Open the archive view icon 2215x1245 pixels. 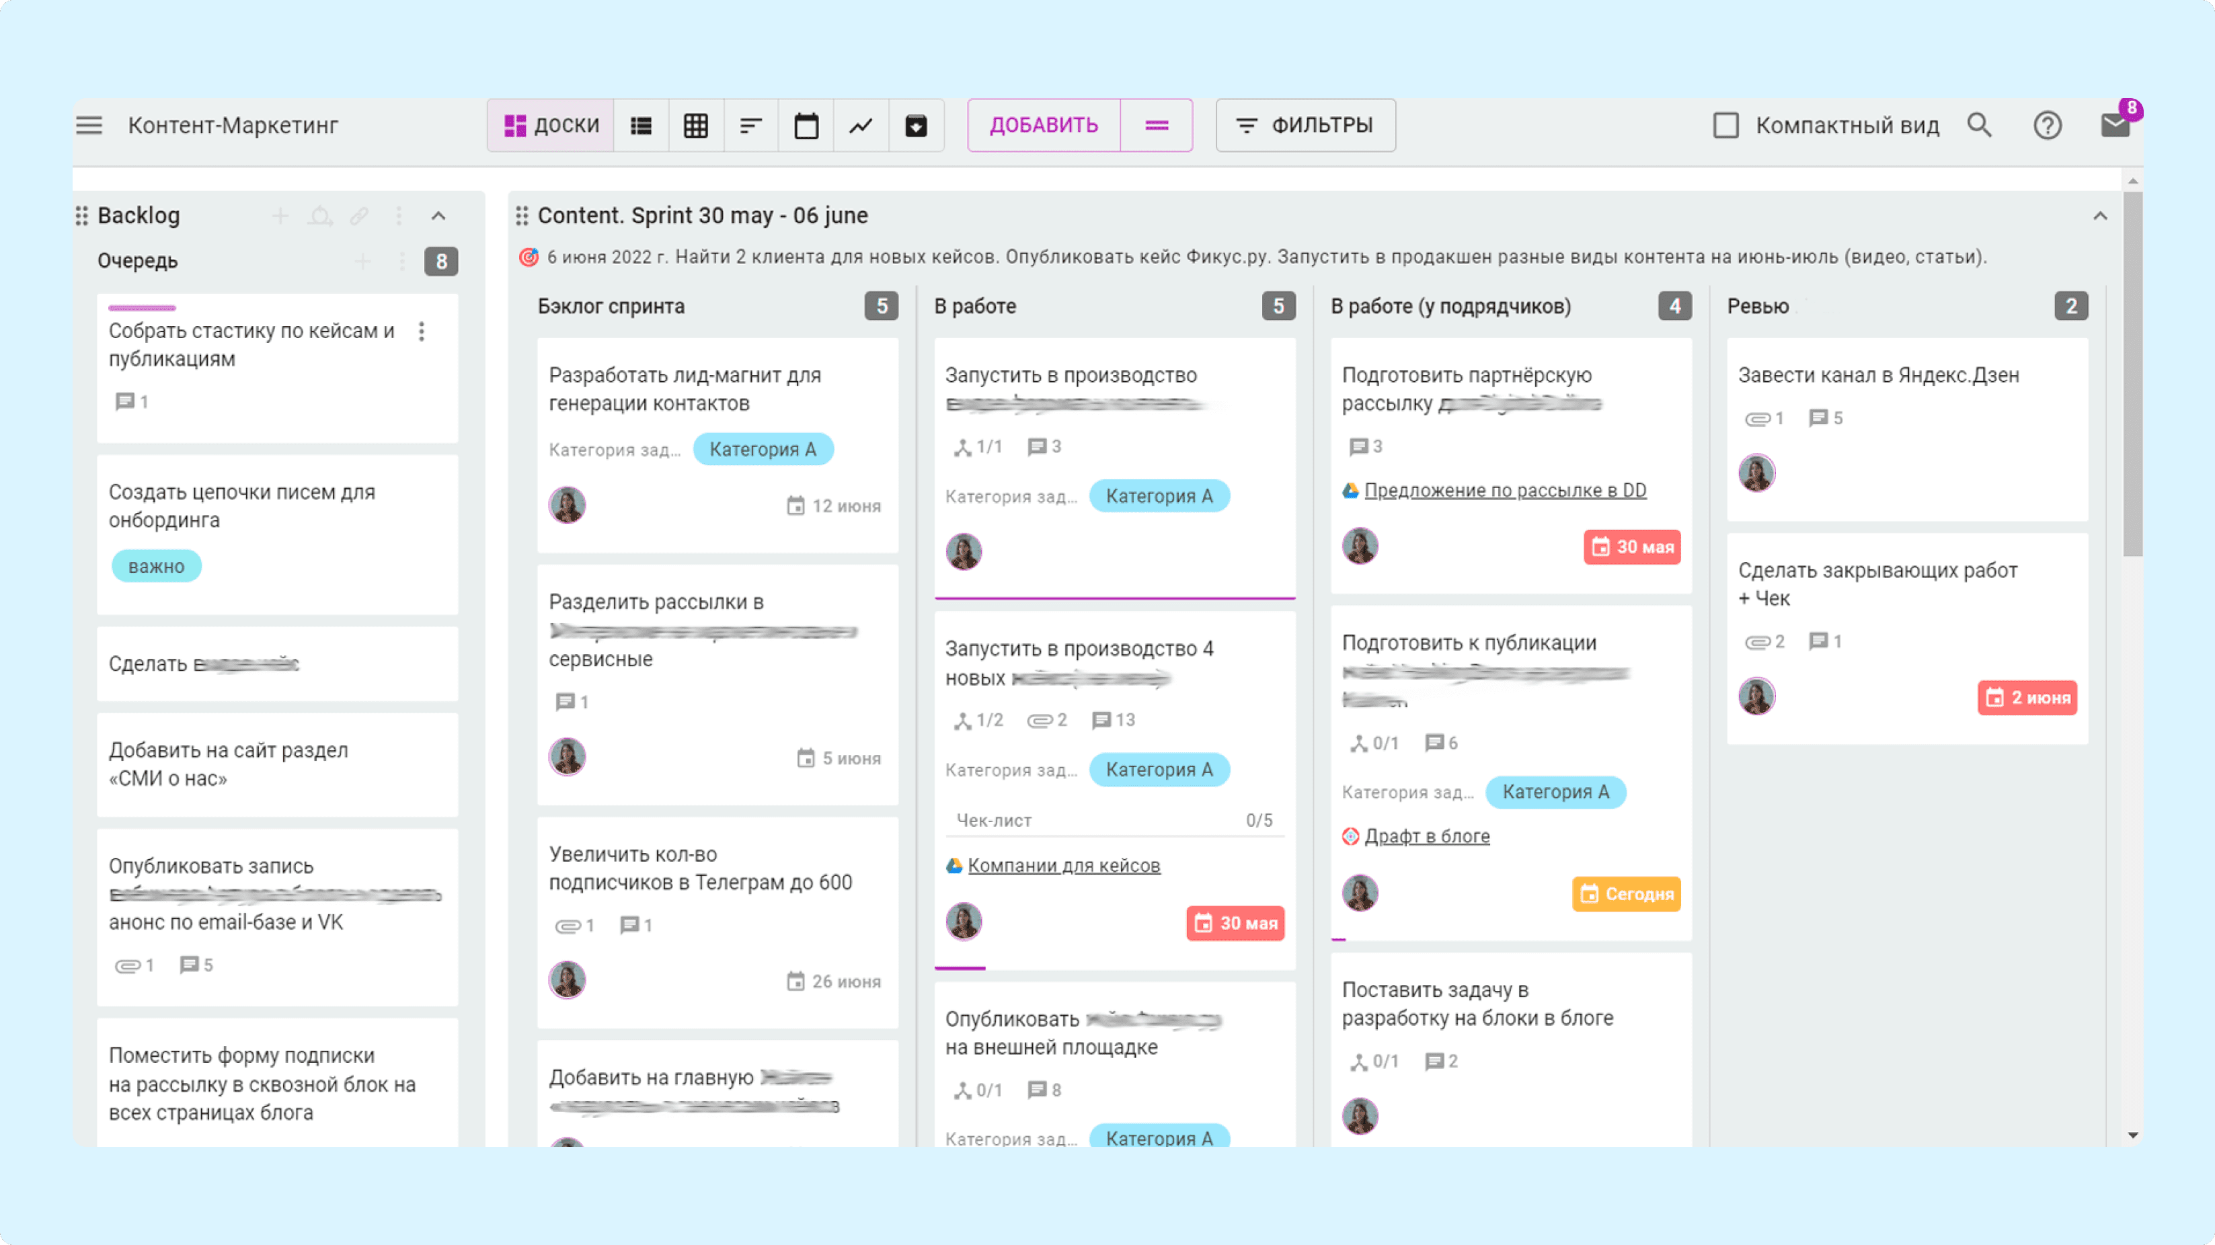click(916, 126)
